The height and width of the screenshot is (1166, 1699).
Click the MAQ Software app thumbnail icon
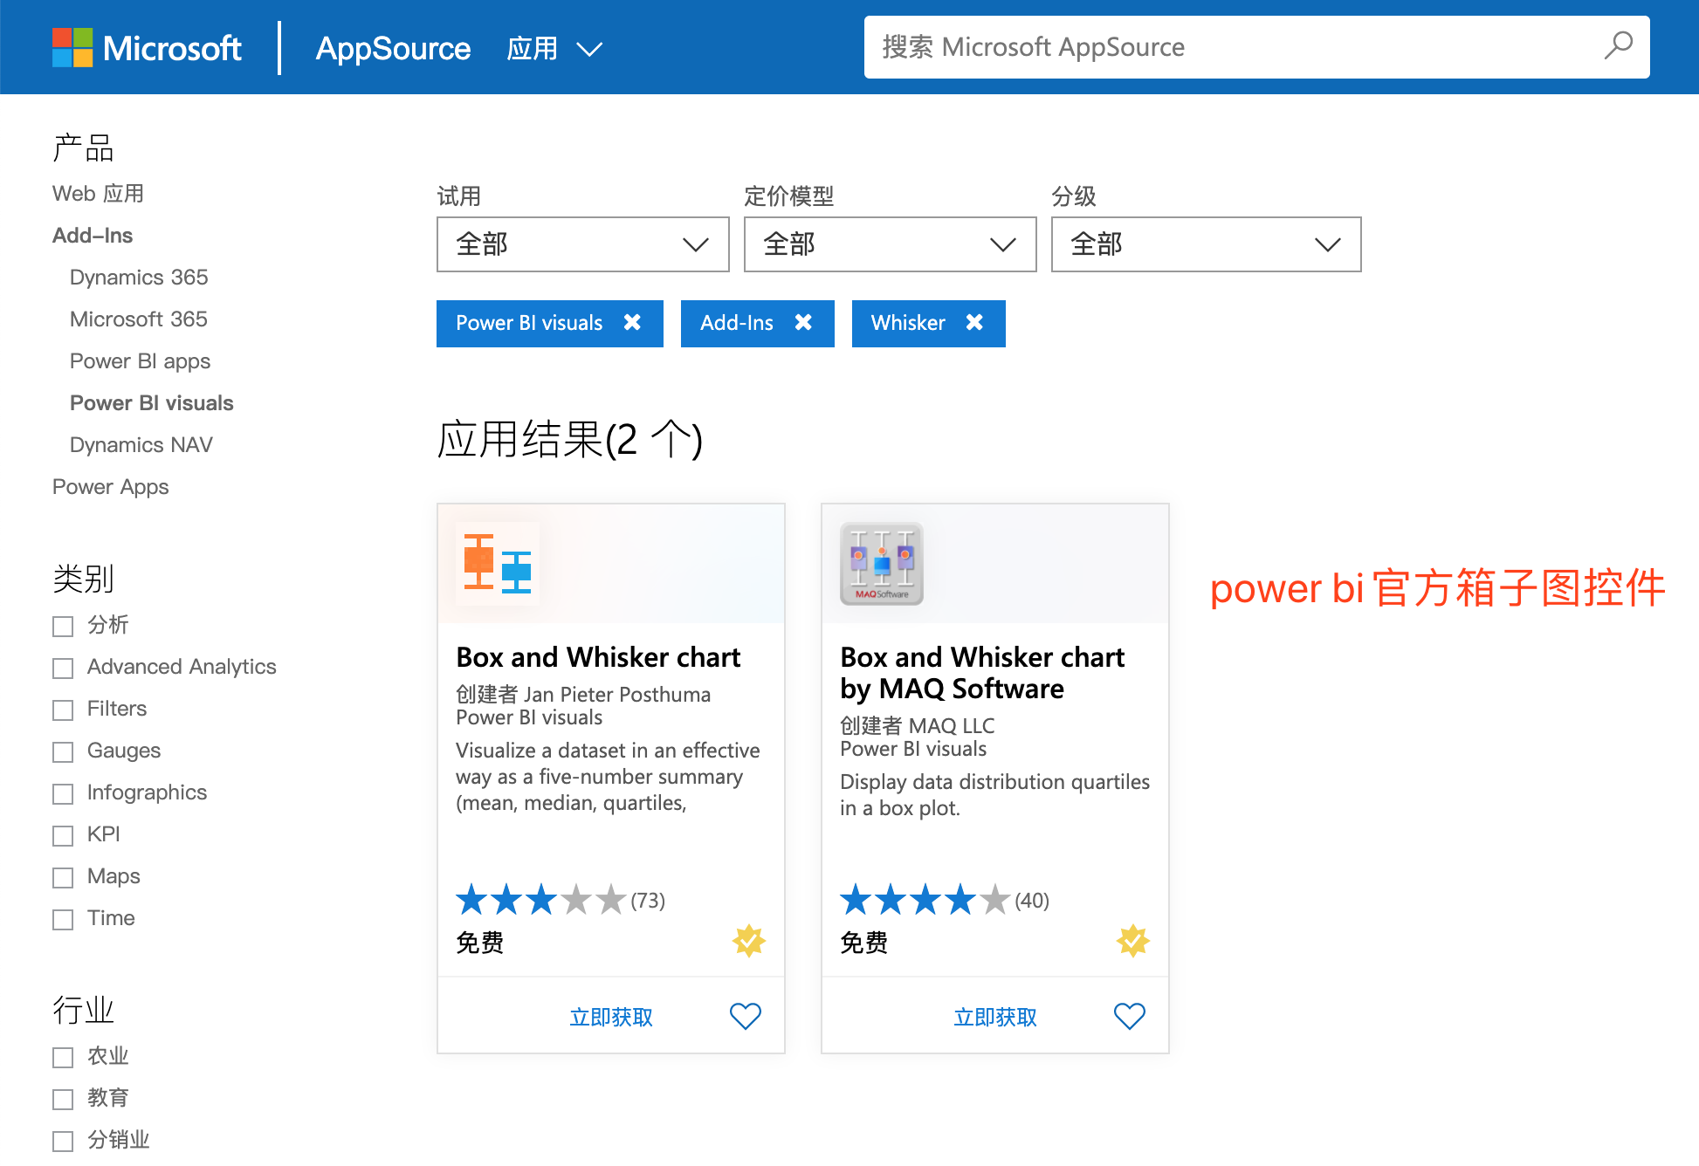(881, 564)
